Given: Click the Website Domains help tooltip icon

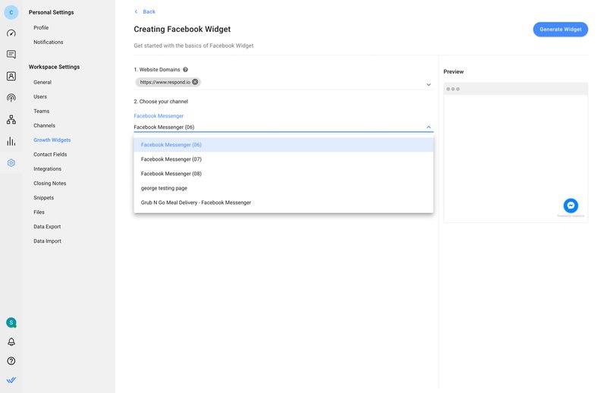Looking at the screenshot, I should tap(185, 70).
